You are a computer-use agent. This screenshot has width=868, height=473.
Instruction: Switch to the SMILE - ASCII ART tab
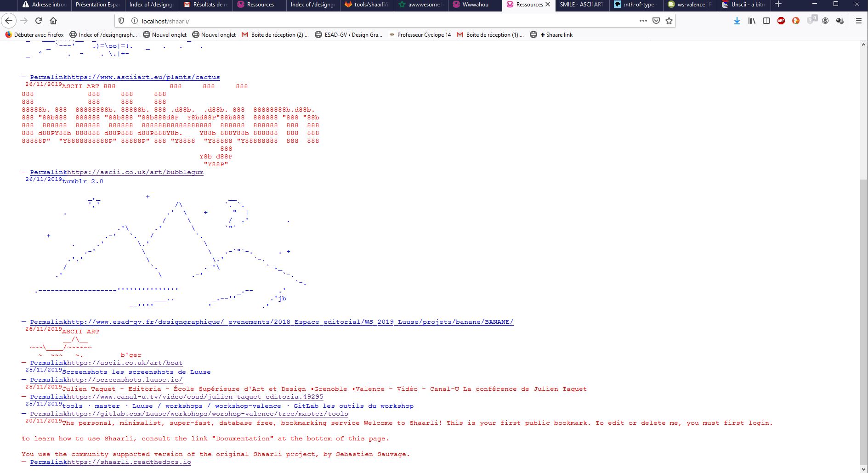point(581,5)
